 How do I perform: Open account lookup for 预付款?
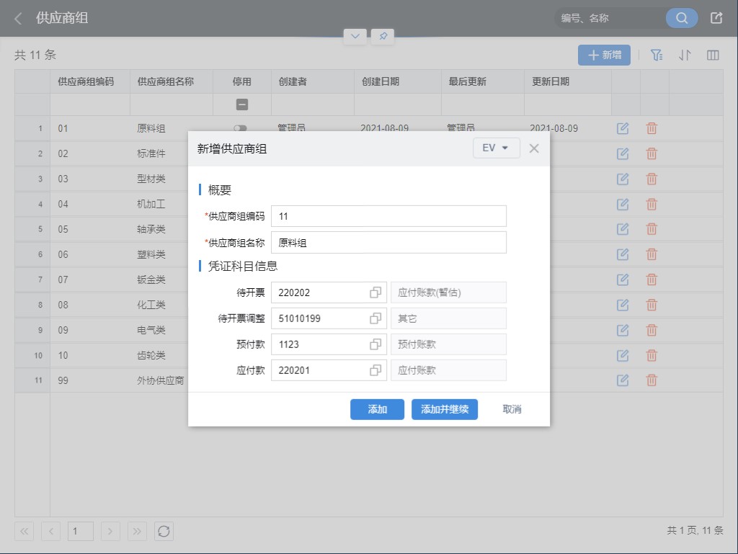pyautogui.click(x=375, y=344)
